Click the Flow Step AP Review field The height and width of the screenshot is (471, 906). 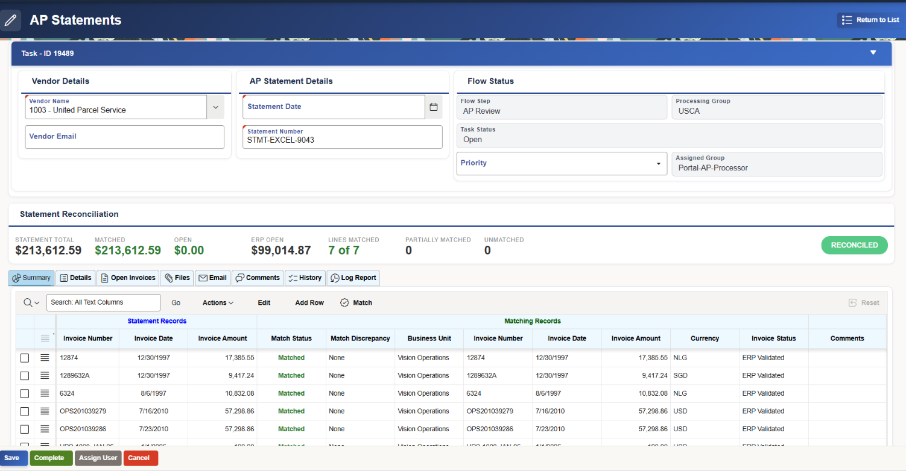coord(562,107)
